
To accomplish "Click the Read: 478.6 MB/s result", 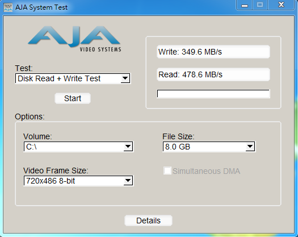I will [x=213, y=74].
